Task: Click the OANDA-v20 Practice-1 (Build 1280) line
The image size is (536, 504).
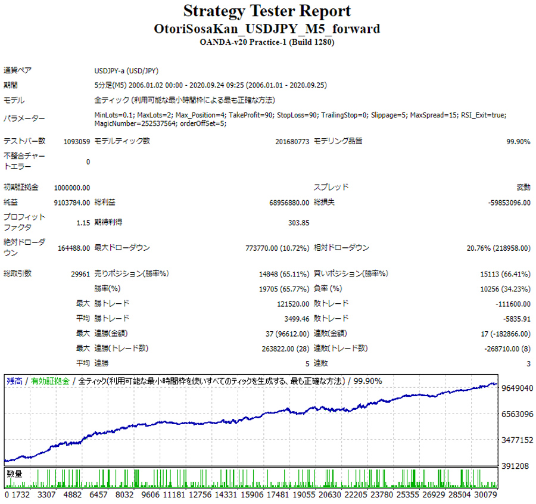Action: pos(267,42)
